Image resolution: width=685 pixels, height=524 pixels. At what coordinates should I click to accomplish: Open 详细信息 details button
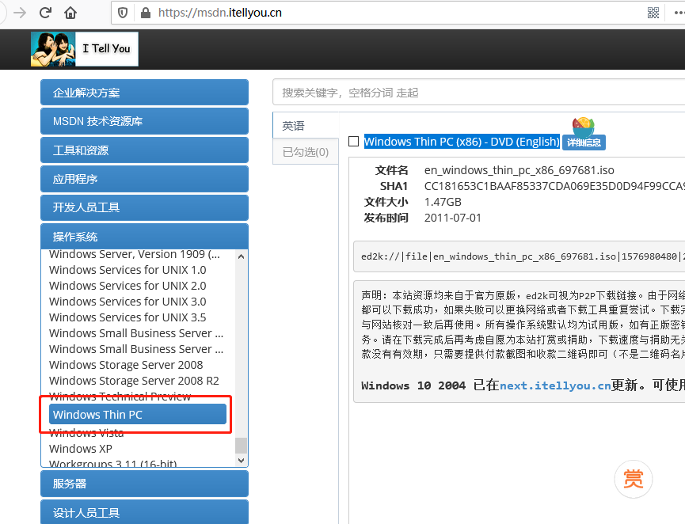pos(584,142)
